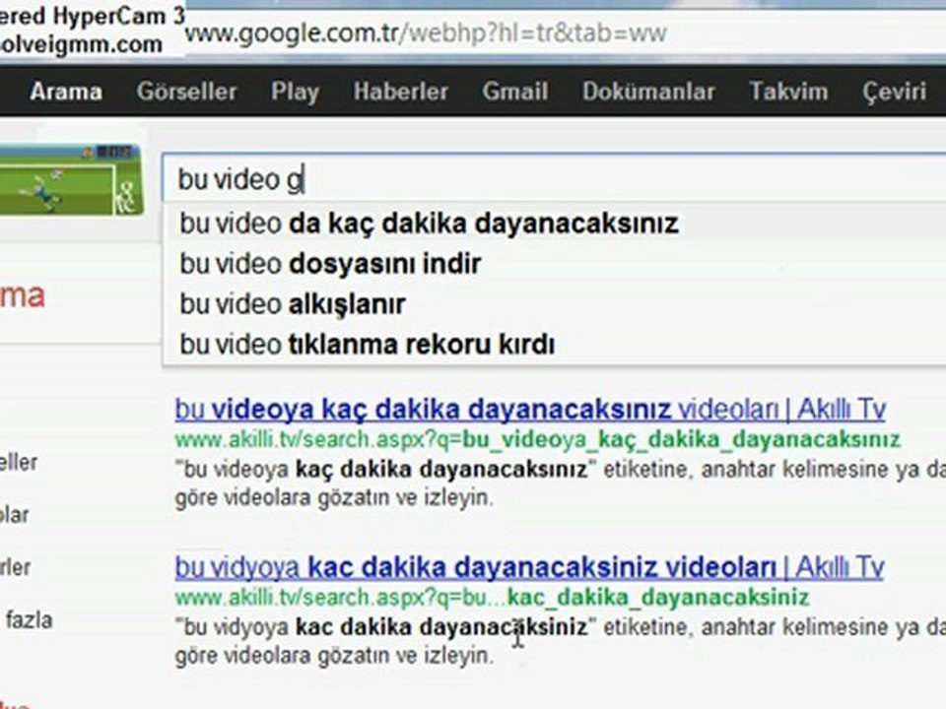Image resolution: width=946 pixels, height=709 pixels.
Task: Click the green URL ending in kaç_dakika_dayanacaksınız
Action: click(537, 439)
